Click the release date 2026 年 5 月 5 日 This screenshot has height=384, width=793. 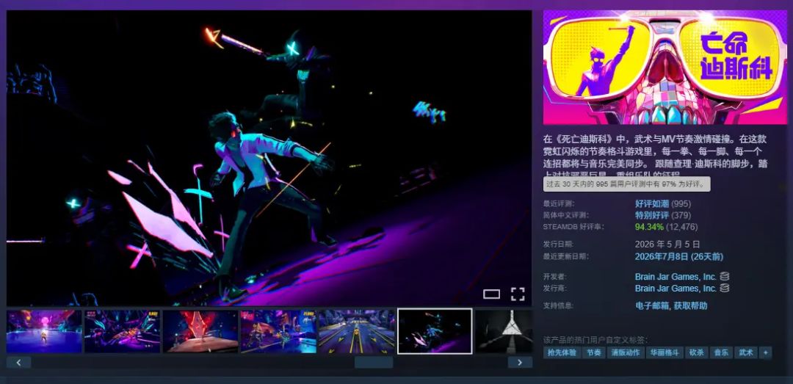point(667,244)
